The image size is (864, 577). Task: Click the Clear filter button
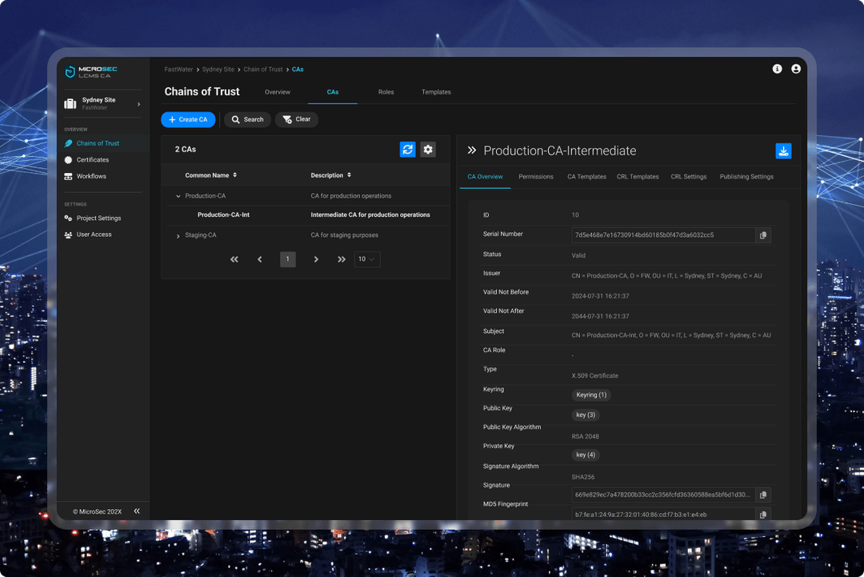pos(297,119)
